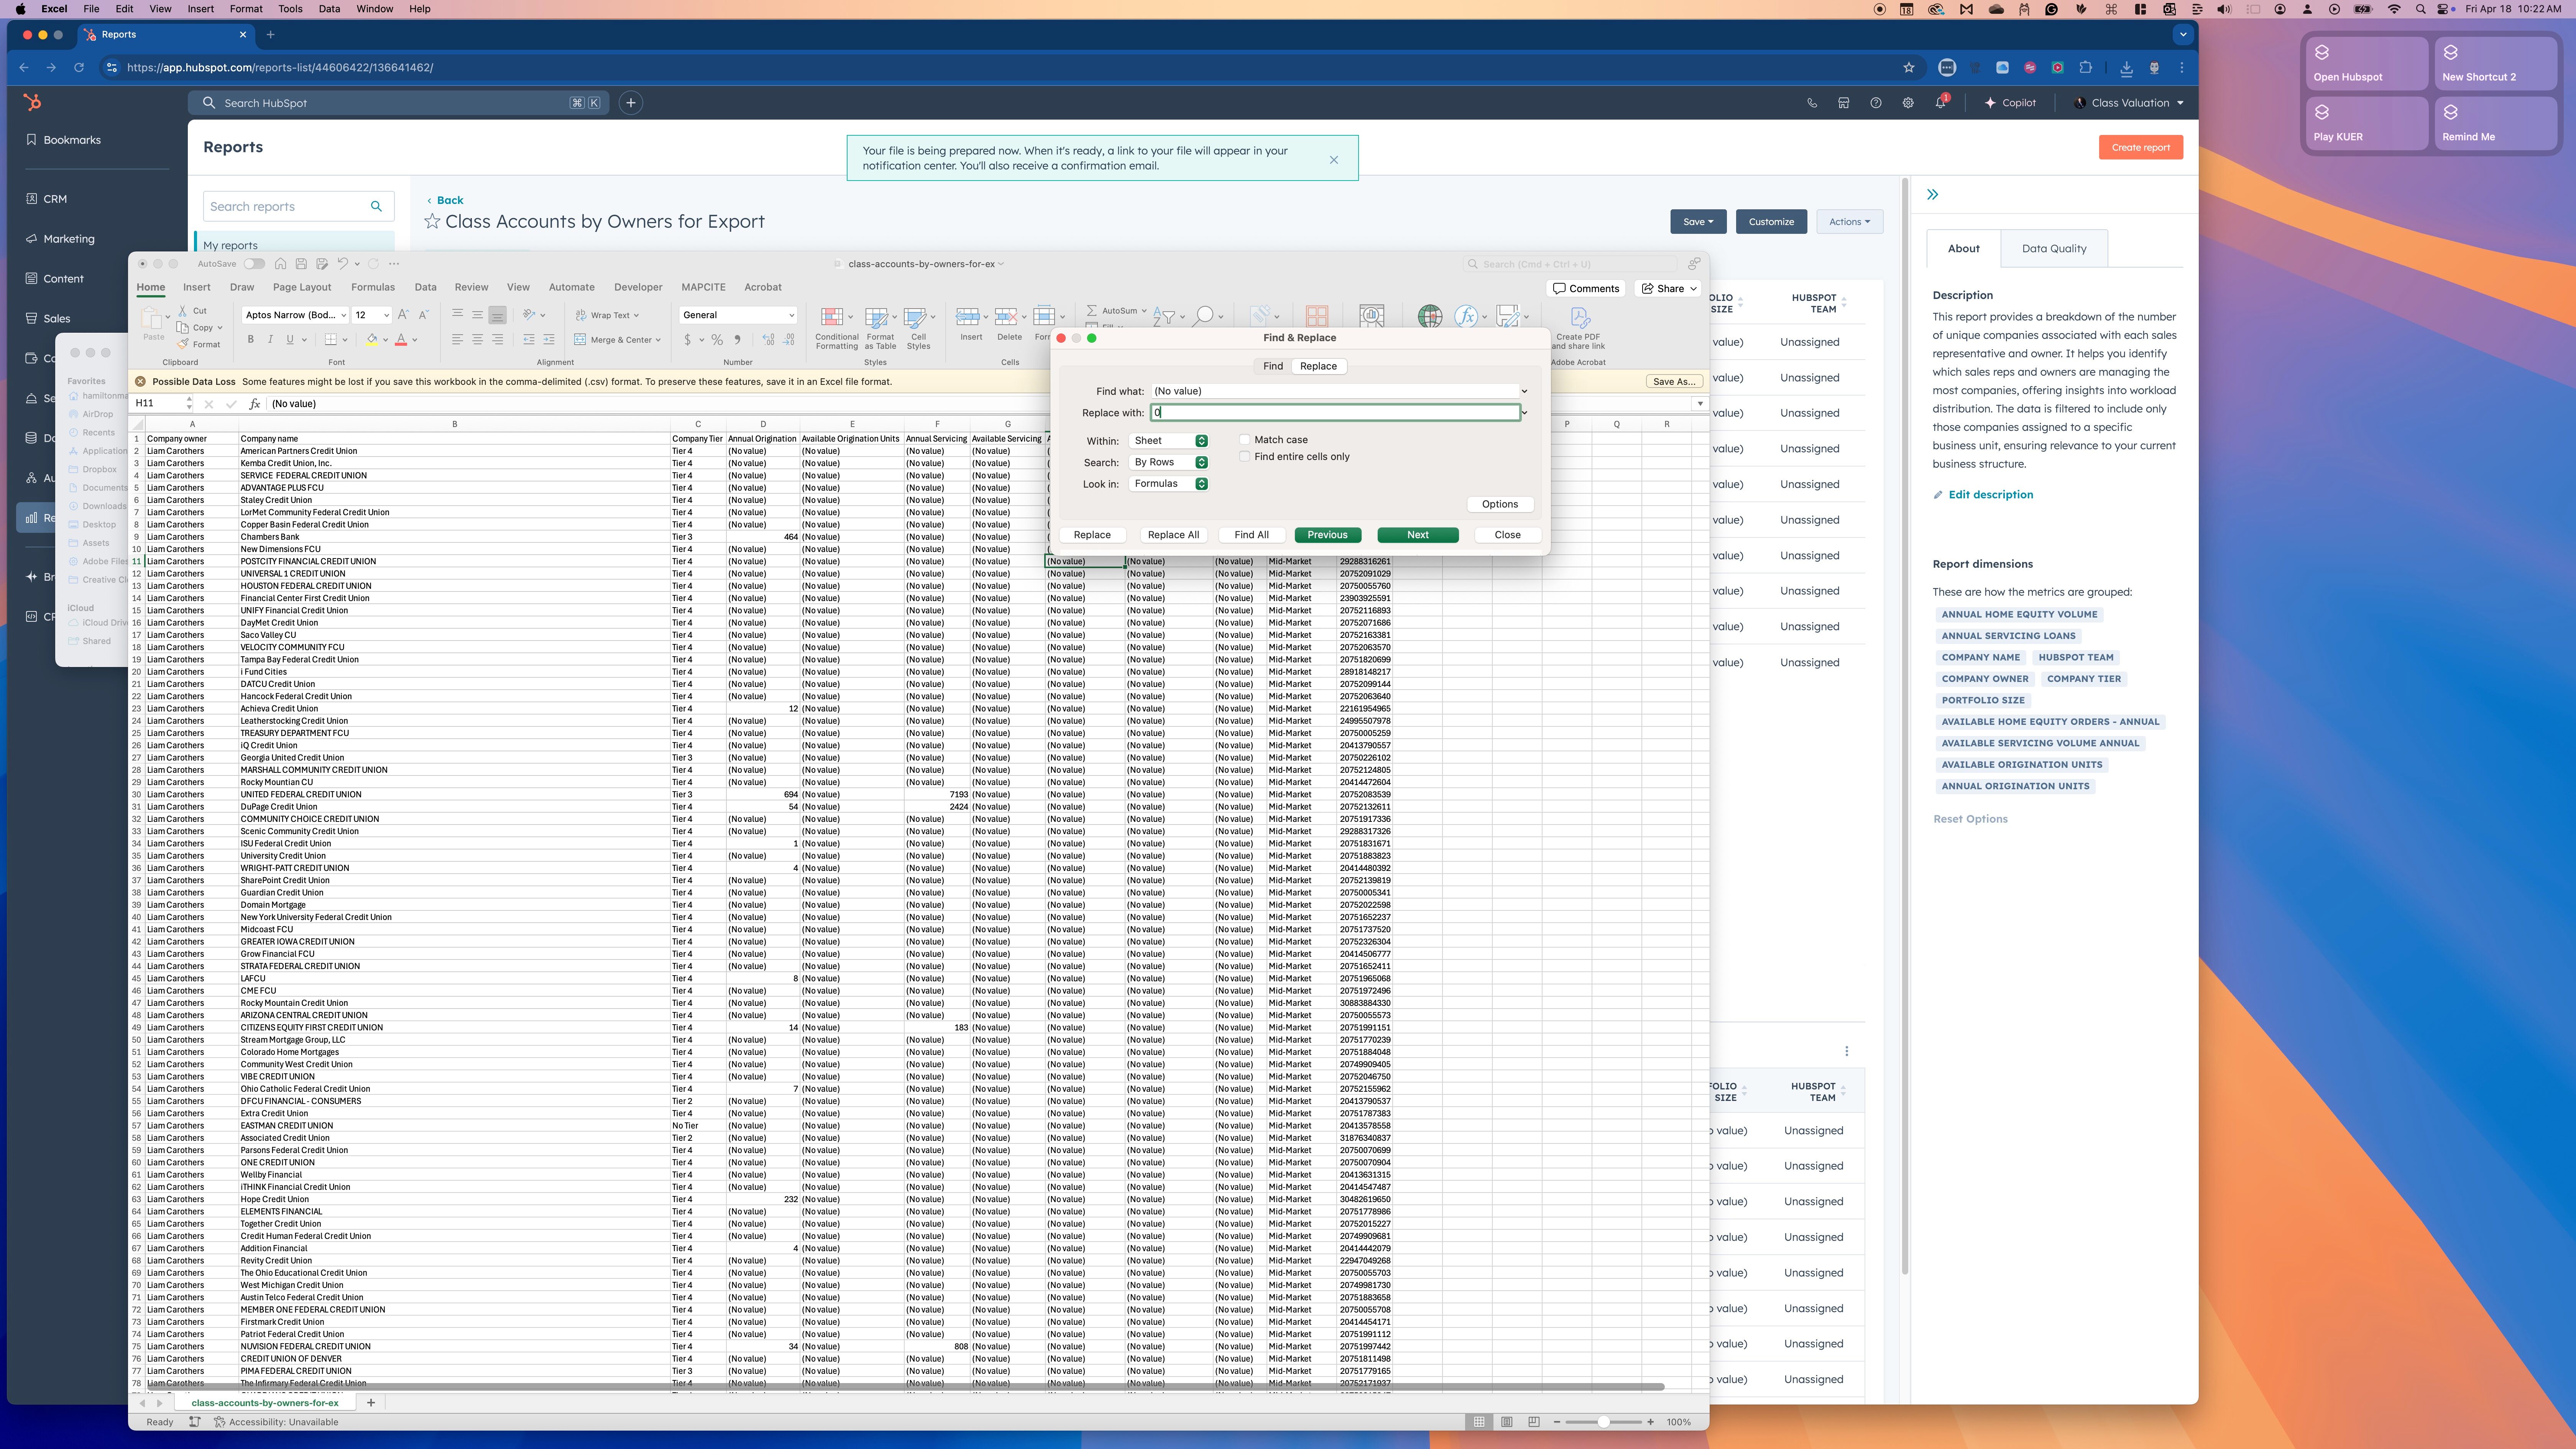Click the HubSpot settings gear icon
The image size is (2576, 1449).
pyautogui.click(x=1908, y=103)
